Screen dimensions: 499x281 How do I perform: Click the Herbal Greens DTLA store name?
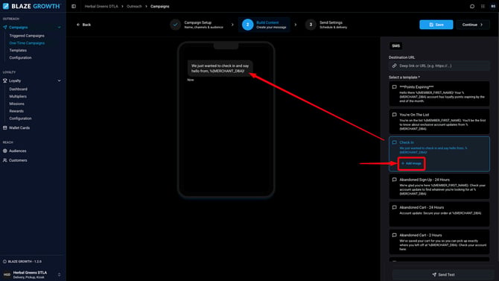(x=30, y=273)
